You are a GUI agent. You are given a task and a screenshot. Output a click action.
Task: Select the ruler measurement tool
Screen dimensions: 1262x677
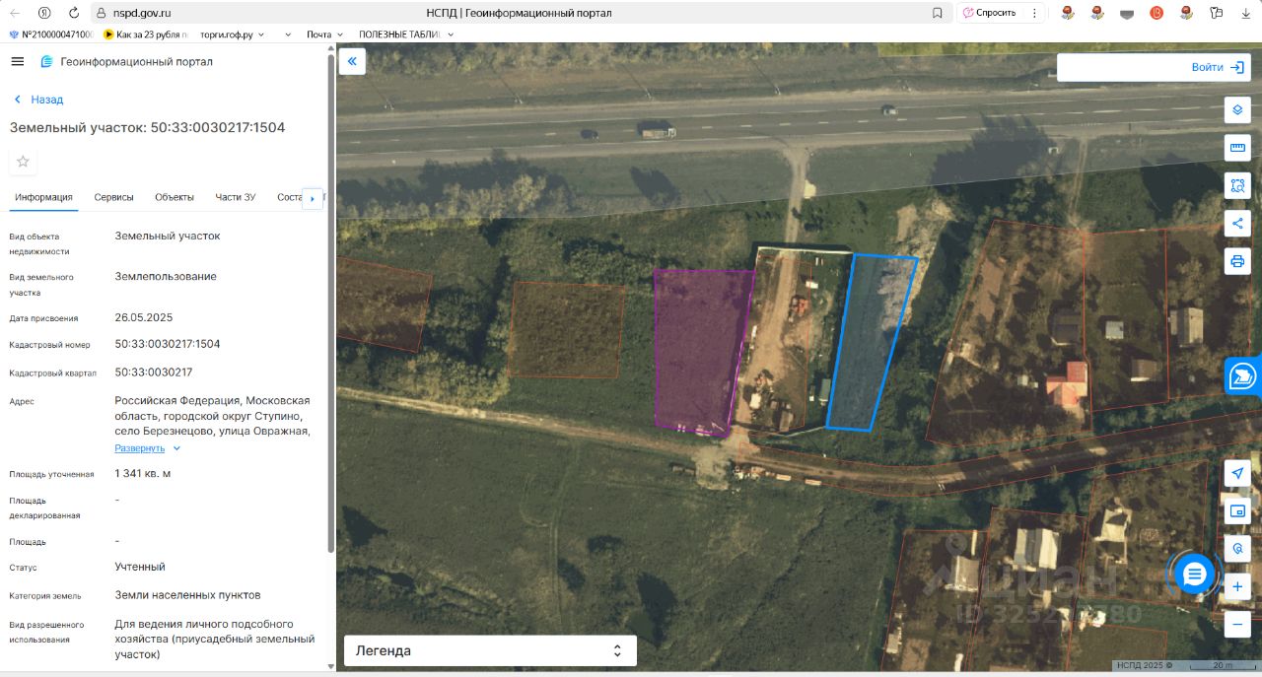tap(1237, 148)
